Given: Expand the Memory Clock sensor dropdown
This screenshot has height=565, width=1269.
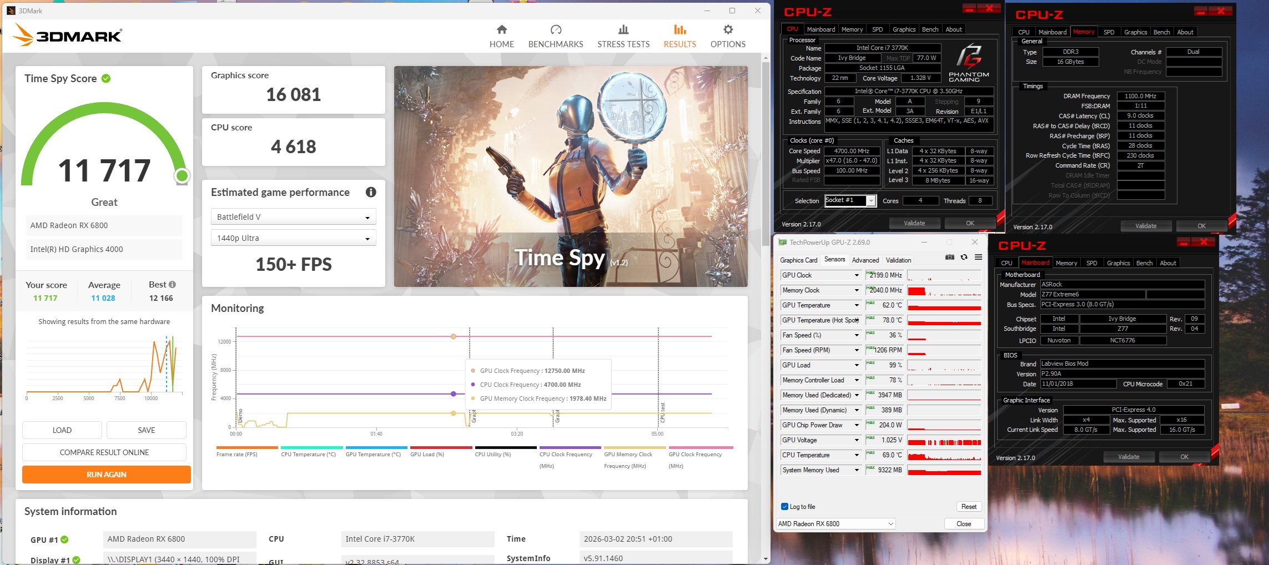Looking at the screenshot, I should click(x=857, y=290).
